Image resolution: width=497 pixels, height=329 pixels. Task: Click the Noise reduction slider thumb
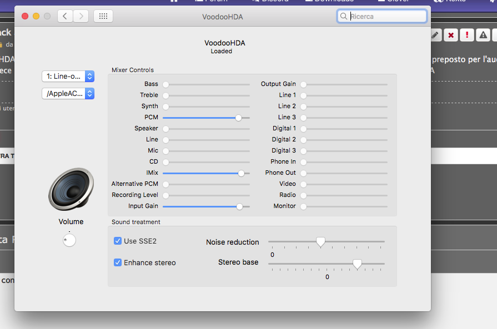(x=320, y=242)
